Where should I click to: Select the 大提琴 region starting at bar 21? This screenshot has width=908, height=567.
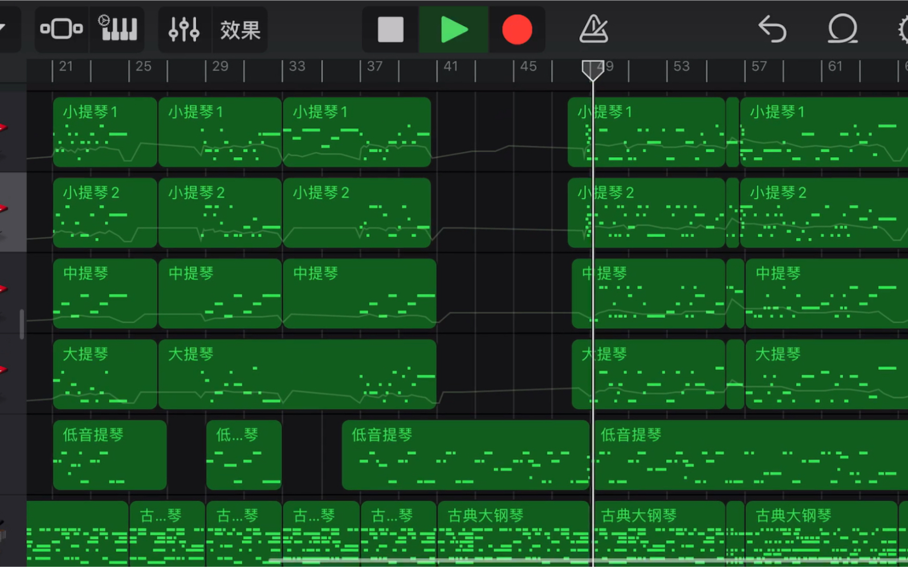pyautogui.click(x=105, y=374)
